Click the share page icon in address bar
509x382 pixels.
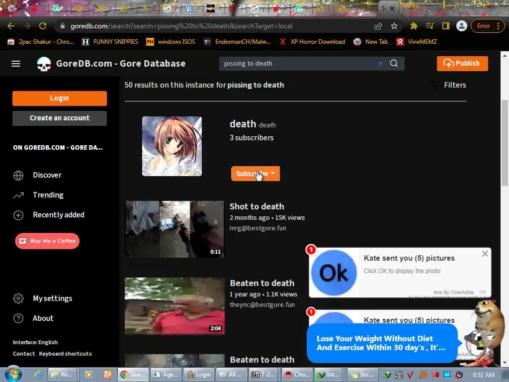pos(378,26)
